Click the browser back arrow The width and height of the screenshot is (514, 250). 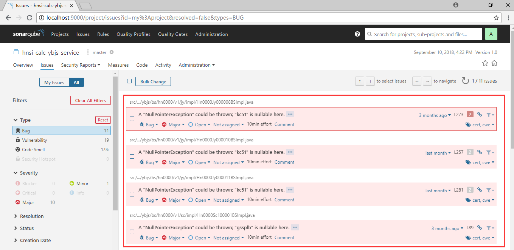tap(9, 18)
